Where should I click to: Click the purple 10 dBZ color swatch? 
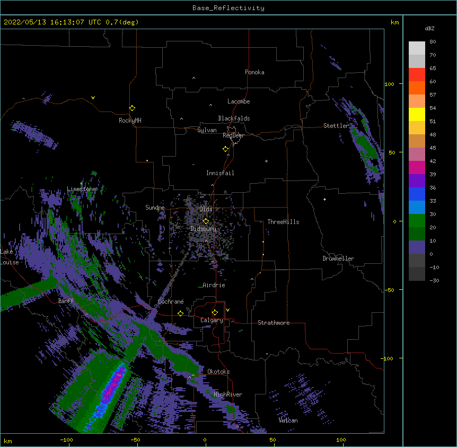tap(417, 247)
